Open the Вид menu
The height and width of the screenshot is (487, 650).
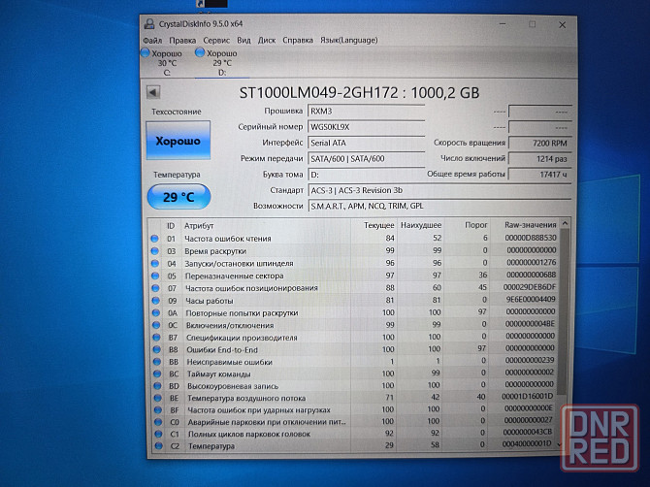244,40
